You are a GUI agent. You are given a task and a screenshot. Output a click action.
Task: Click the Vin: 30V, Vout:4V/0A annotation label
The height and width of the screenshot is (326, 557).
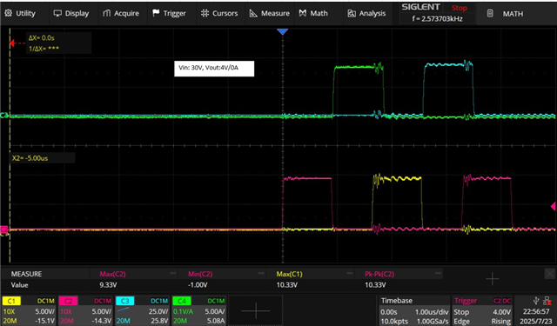click(x=214, y=69)
